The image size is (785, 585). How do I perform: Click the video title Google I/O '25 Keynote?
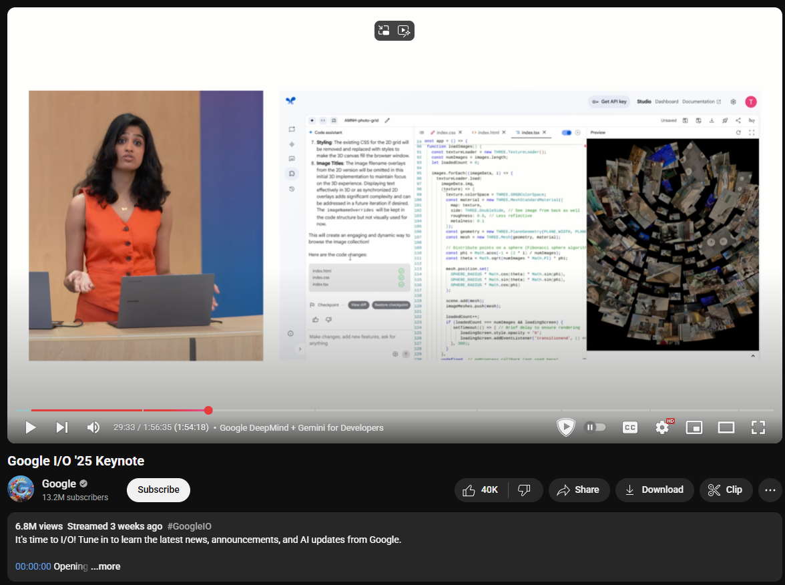pos(76,461)
